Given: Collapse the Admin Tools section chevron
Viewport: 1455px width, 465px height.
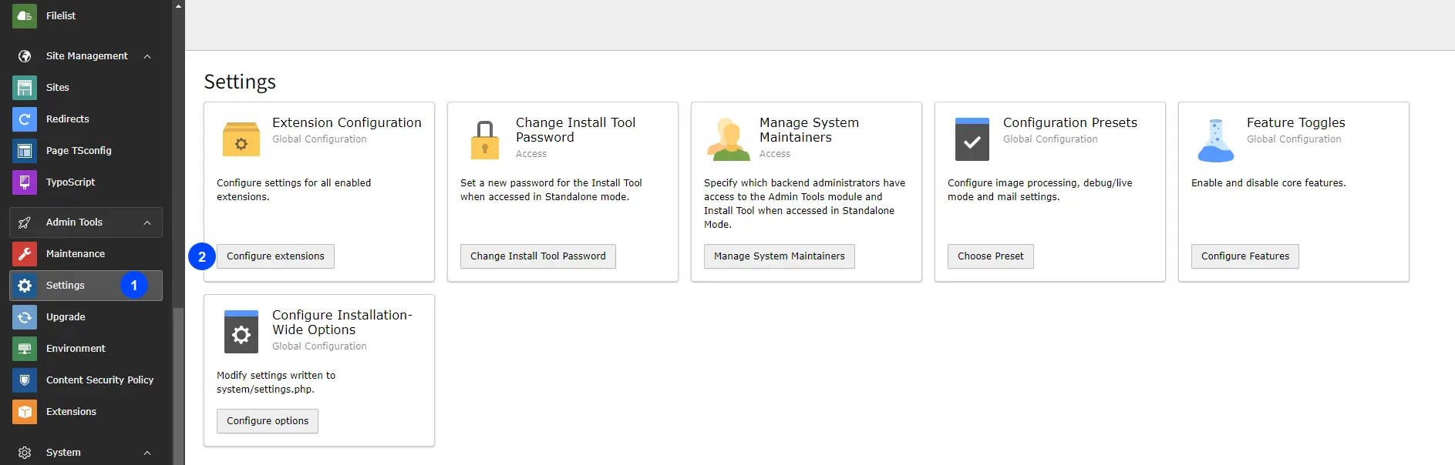Looking at the screenshot, I should pos(147,222).
